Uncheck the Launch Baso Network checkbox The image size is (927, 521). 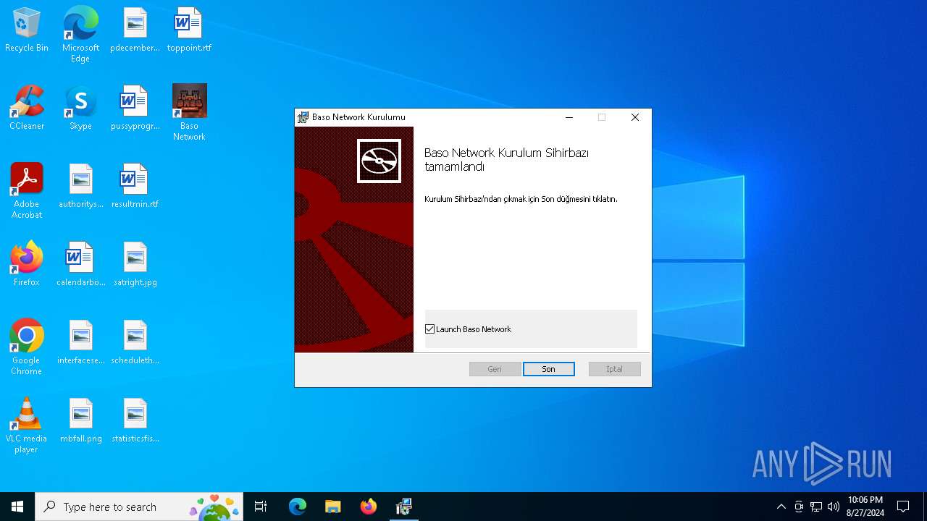pyautogui.click(x=430, y=329)
